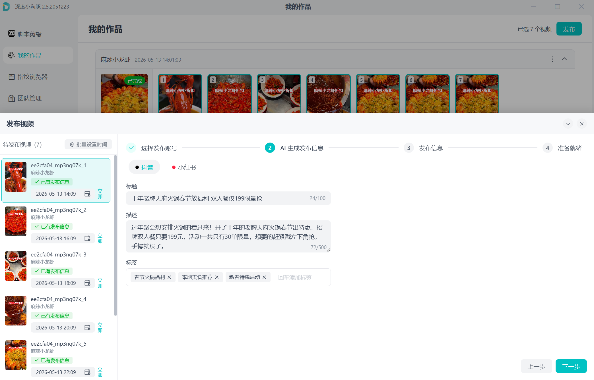Screen dimensions: 594x380
Task: Click 立即 link beside 2026-05-13 16:09
Action: pos(100,238)
